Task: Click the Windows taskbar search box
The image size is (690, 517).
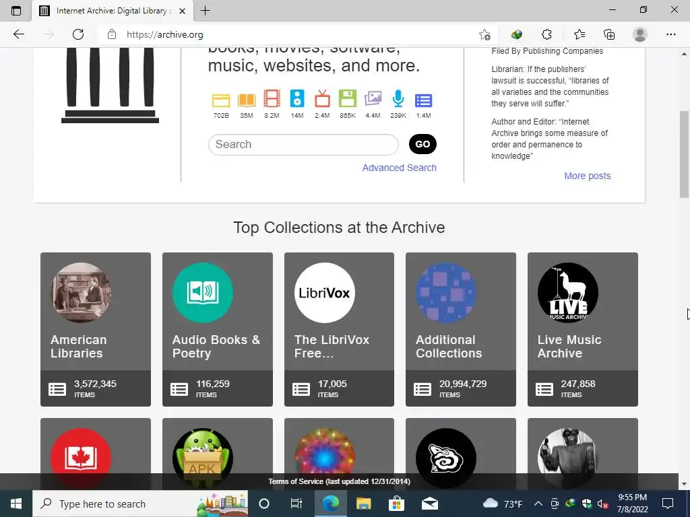Action: point(140,504)
